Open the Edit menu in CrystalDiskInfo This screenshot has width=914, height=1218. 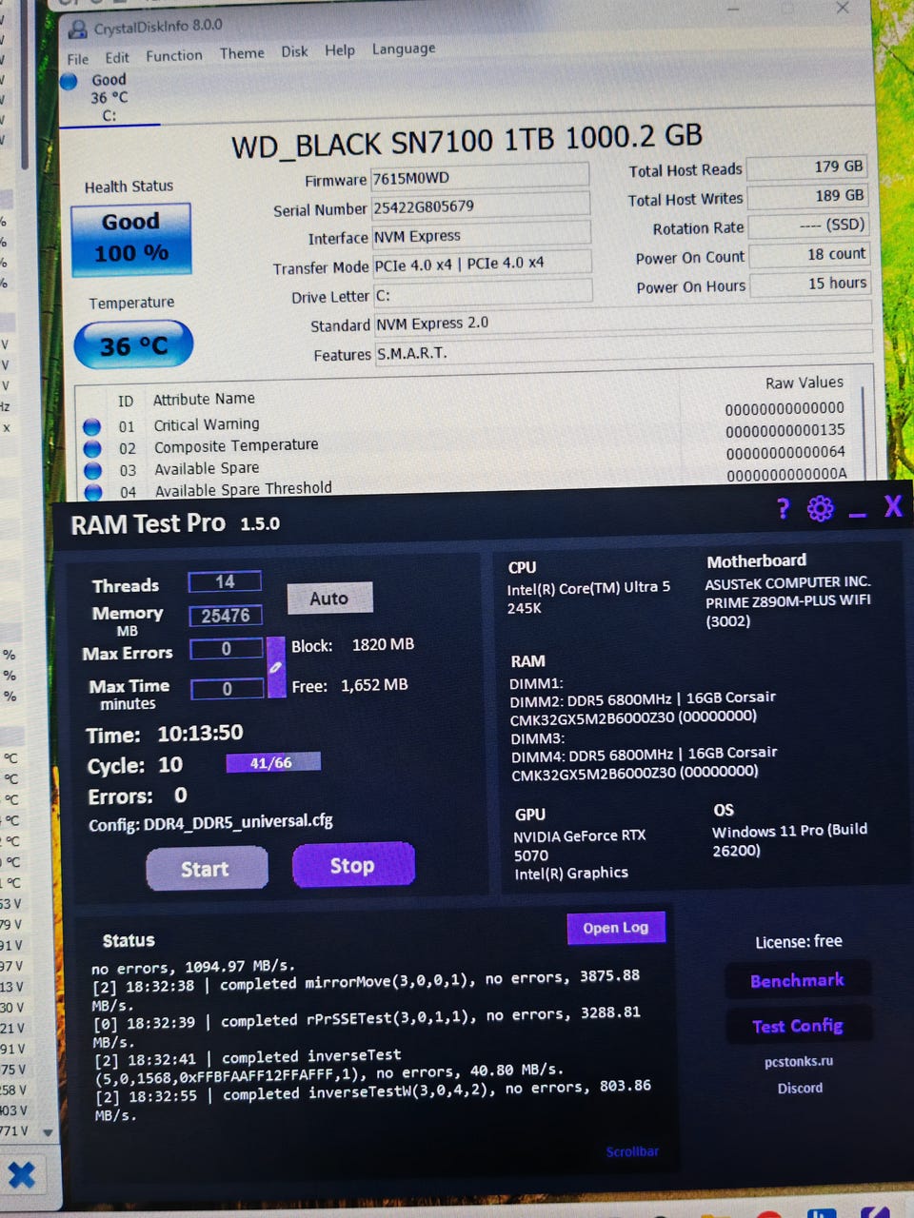coord(117,57)
